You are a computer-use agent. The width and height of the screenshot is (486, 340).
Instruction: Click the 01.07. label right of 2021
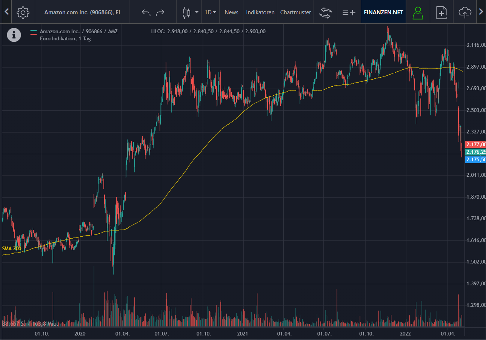[x=324, y=334]
